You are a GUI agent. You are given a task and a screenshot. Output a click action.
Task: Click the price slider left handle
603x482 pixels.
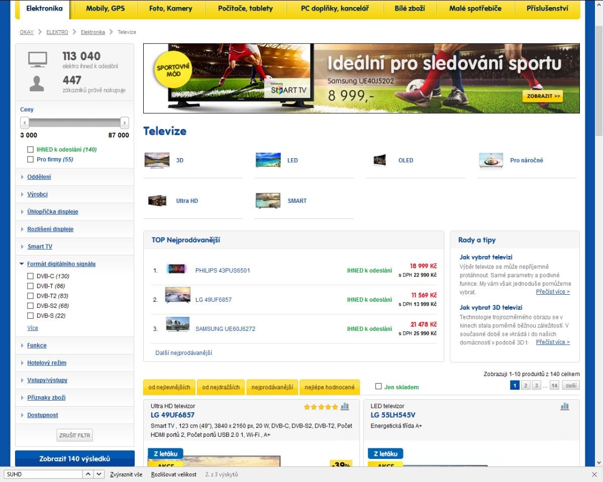click(x=24, y=123)
